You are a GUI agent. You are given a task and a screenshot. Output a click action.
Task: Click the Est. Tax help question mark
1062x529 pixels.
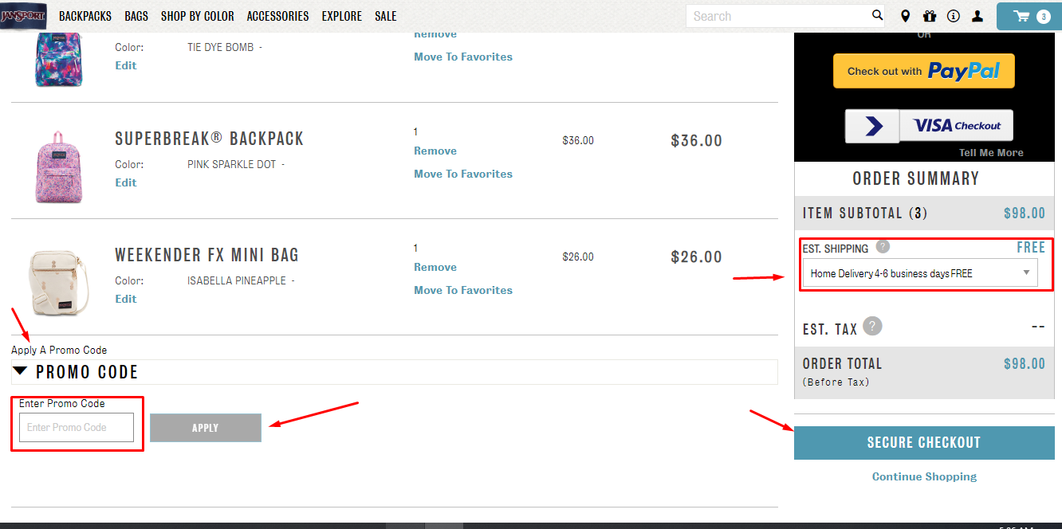[x=873, y=327]
